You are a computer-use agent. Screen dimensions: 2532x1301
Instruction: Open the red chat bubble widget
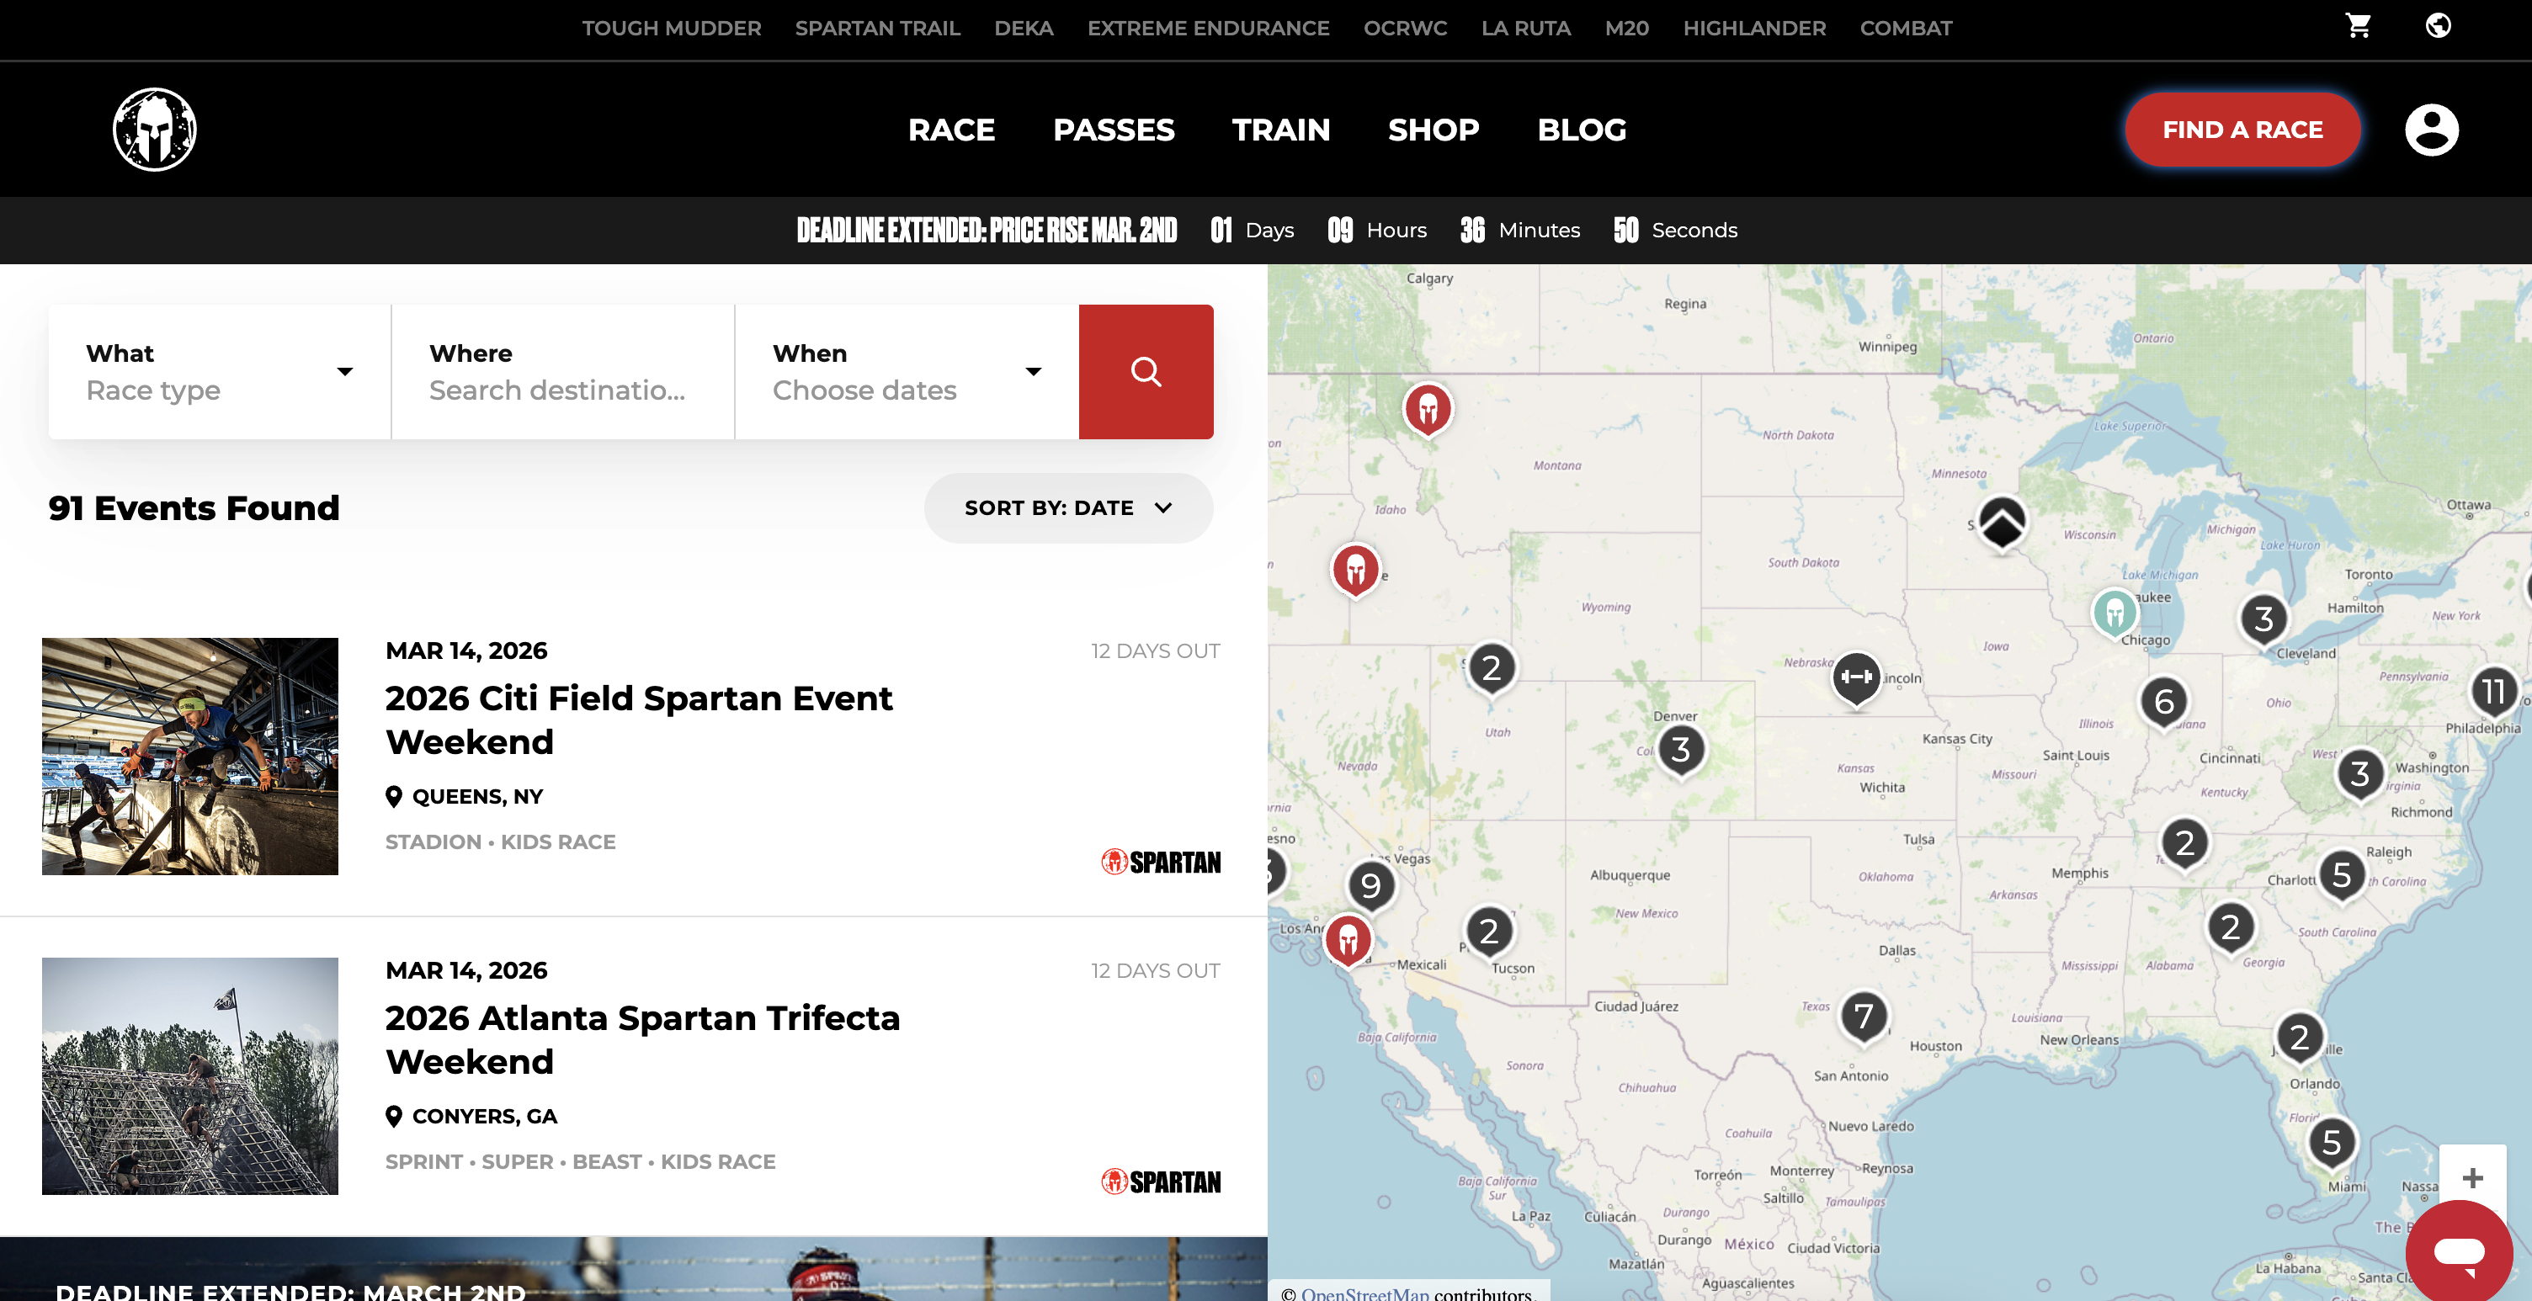coord(2458,1250)
